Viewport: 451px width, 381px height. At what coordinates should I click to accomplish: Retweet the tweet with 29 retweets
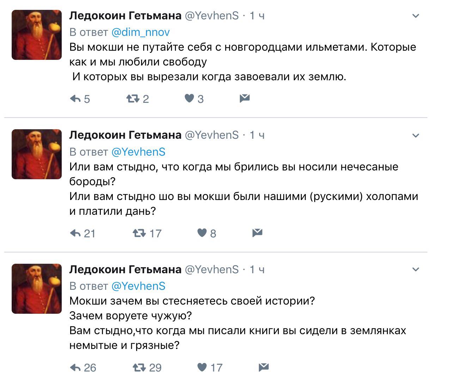(139, 368)
